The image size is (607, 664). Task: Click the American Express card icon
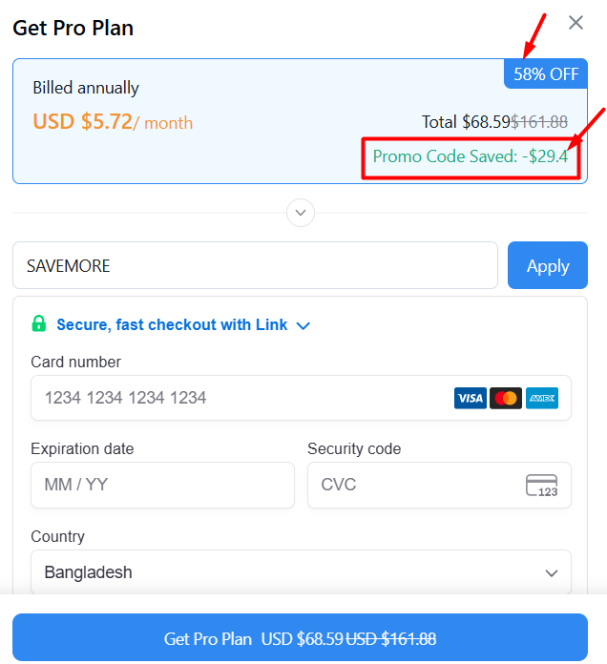click(541, 398)
